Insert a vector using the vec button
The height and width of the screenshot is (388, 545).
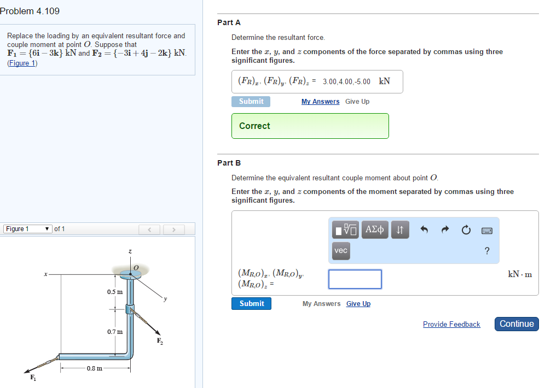click(341, 251)
